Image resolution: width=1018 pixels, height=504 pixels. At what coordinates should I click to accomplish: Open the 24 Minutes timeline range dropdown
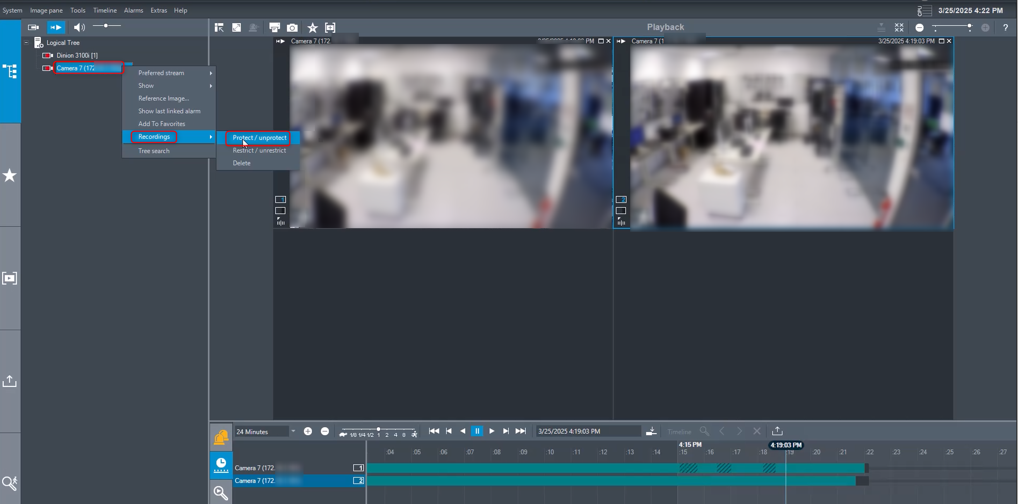pyautogui.click(x=293, y=432)
